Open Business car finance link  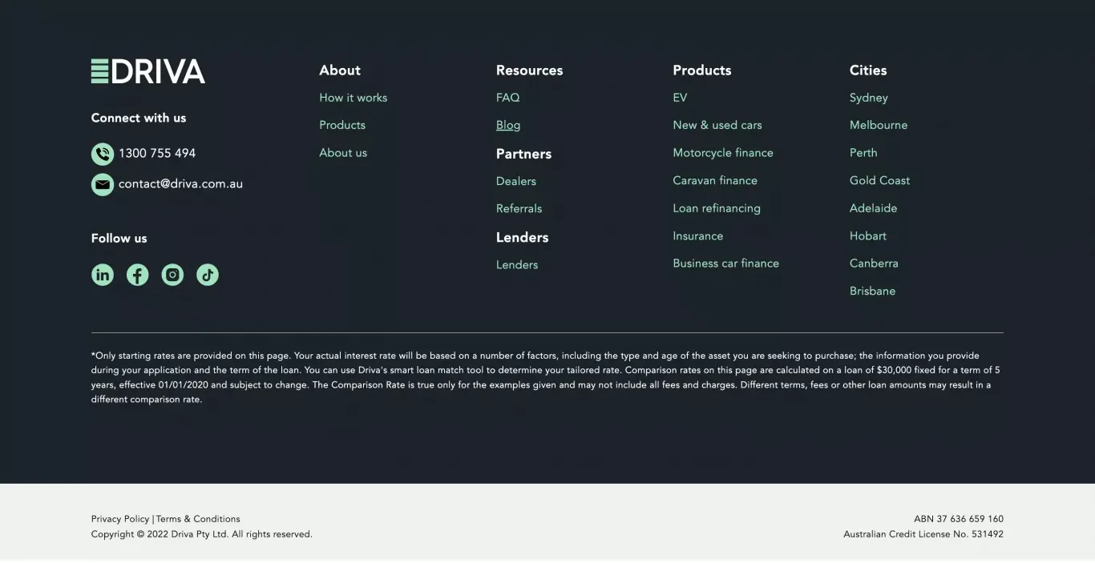pyautogui.click(x=726, y=263)
